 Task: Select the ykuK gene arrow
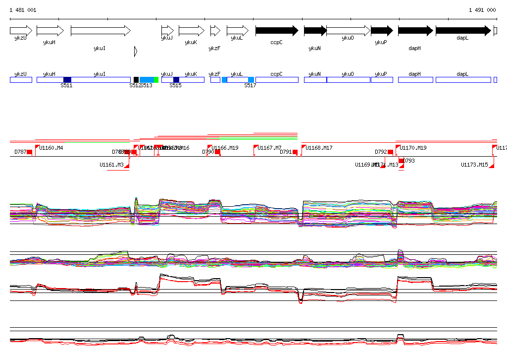click(x=192, y=31)
